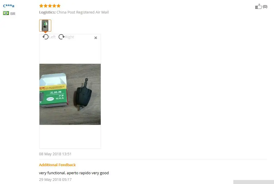Click the feedback date 29 May 2018

55,179
